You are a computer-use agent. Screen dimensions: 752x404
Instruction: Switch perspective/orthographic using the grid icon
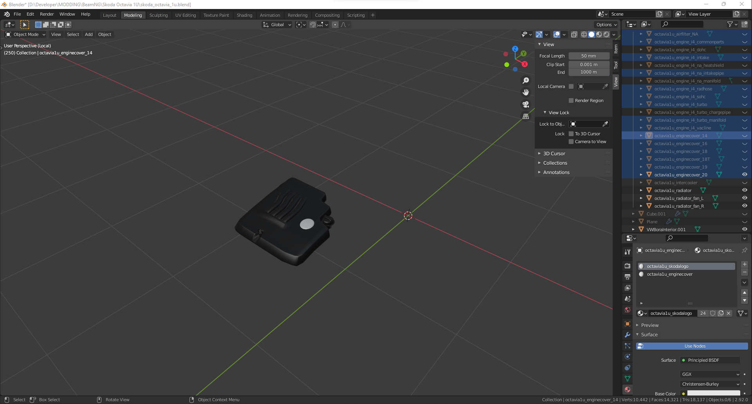[526, 117]
